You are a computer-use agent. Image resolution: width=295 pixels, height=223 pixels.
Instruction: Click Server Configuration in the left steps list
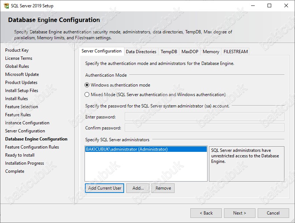(25, 131)
